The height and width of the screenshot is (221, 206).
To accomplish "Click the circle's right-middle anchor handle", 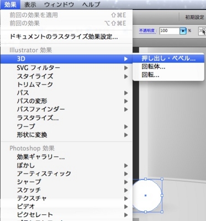I will pos(162,196).
